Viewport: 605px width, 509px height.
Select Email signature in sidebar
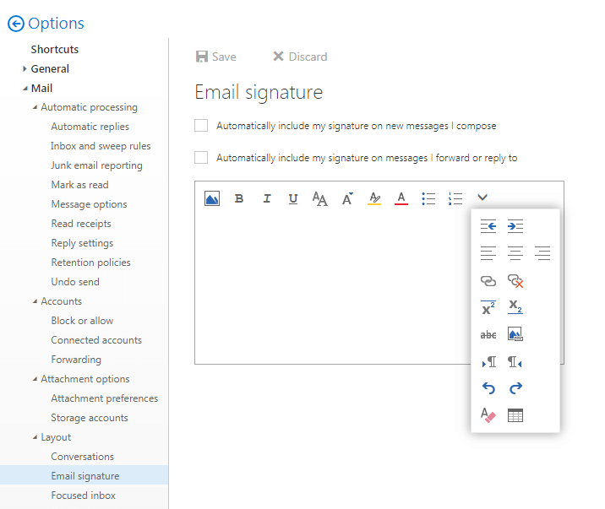tap(84, 475)
